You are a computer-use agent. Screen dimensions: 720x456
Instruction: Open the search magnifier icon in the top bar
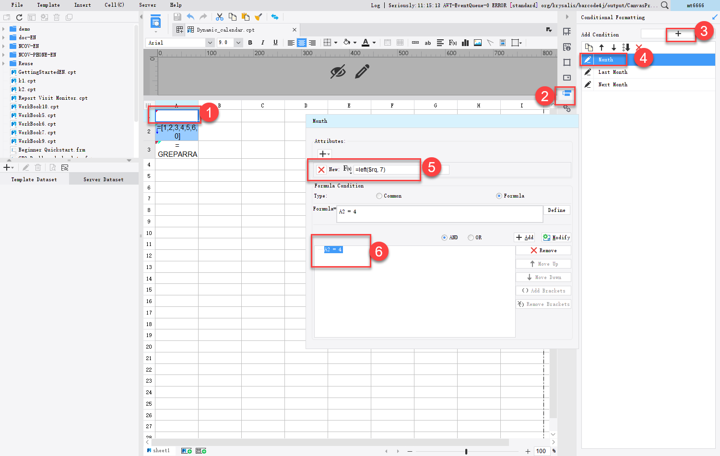pyautogui.click(x=664, y=5)
